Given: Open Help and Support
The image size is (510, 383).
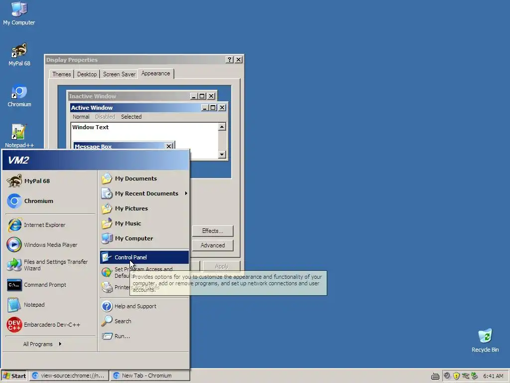Looking at the screenshot, I should pyautogui.click(x=144, y=306).
